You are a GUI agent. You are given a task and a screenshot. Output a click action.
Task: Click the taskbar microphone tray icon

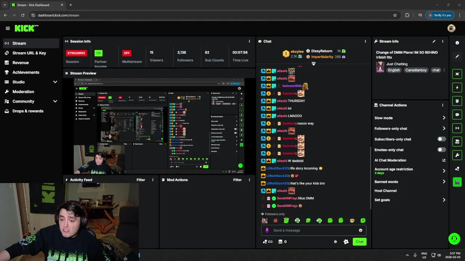click(415, 255)
